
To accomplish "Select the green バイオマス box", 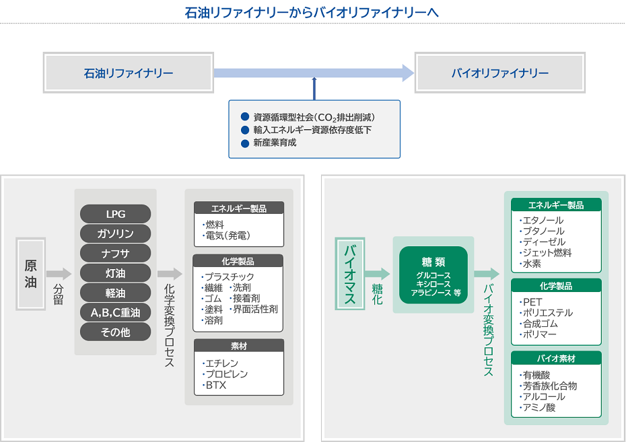I will coord(350,274).
